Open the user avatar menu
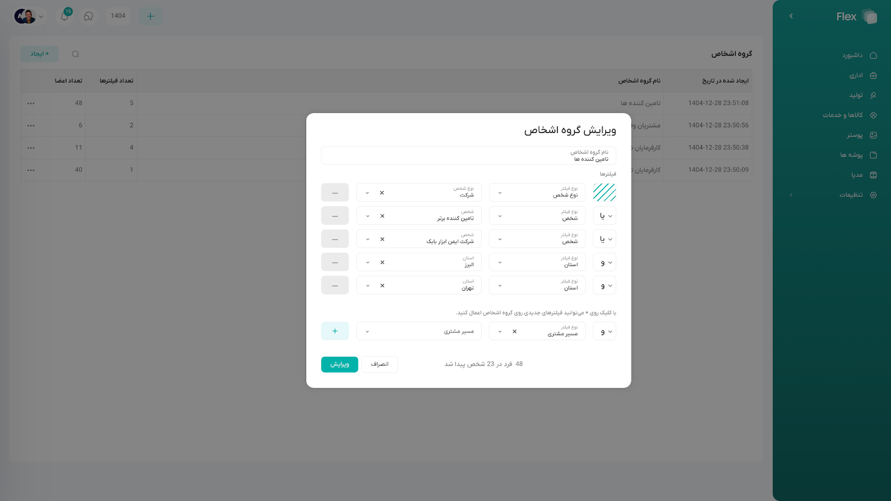Screen dimensions: 891x501 pos(25,16)
